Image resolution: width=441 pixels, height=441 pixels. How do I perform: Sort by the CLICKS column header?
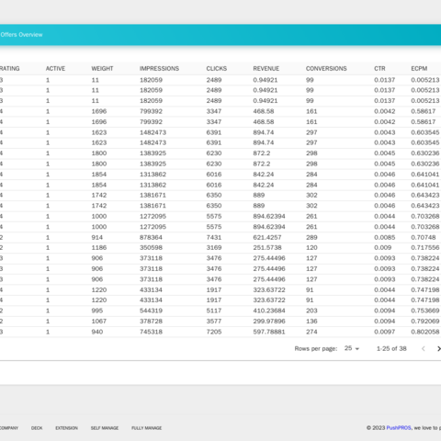point(217,69)
